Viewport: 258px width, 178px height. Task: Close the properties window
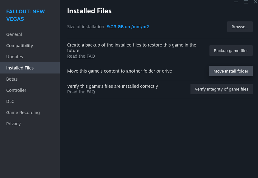pos(256,2)
